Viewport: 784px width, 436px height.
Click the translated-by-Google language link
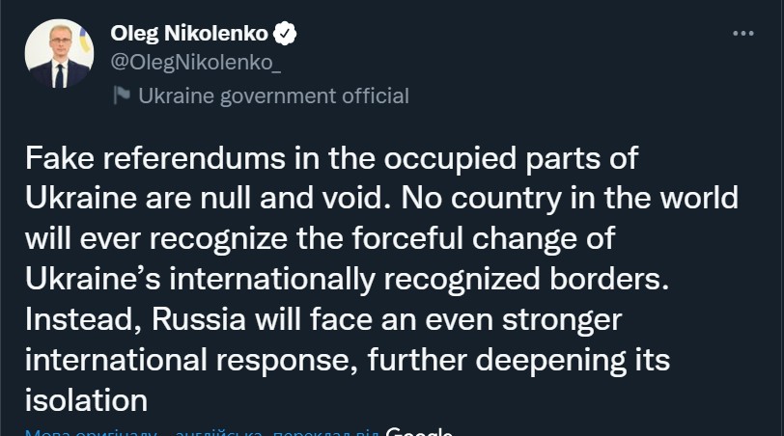[203, 432]
